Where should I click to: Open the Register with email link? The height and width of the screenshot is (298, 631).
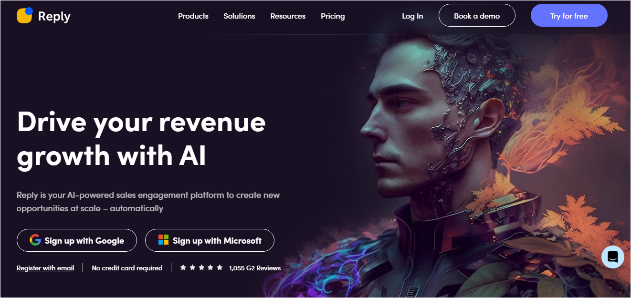45,268
